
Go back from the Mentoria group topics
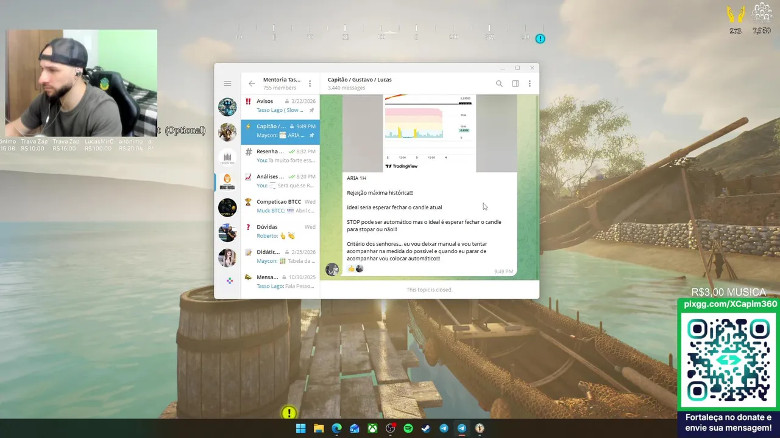click(252, 84)
